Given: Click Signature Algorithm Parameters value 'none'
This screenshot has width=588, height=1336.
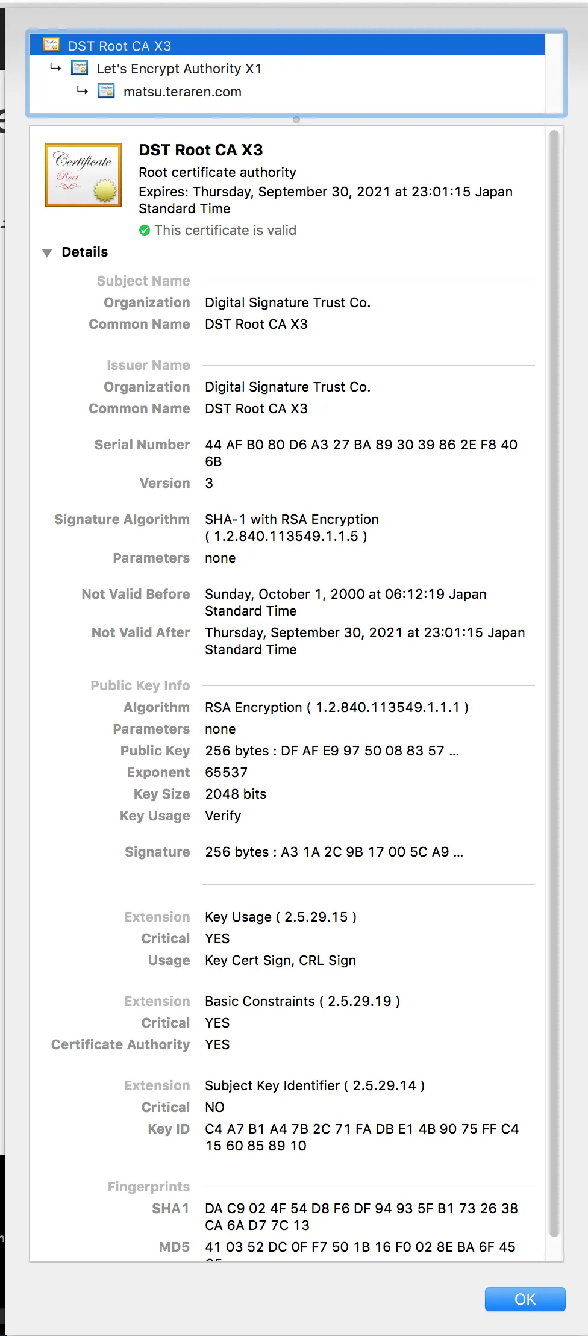Looking at the screenshot, I should pyautogui.click(x=220, y=558).
